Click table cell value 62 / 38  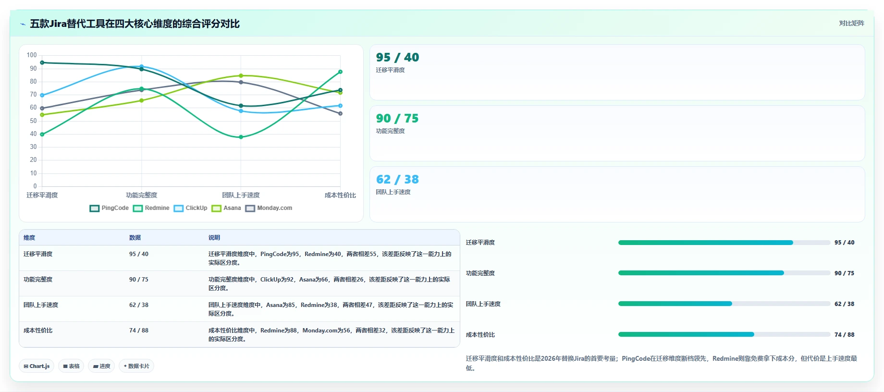coord(139,305)
